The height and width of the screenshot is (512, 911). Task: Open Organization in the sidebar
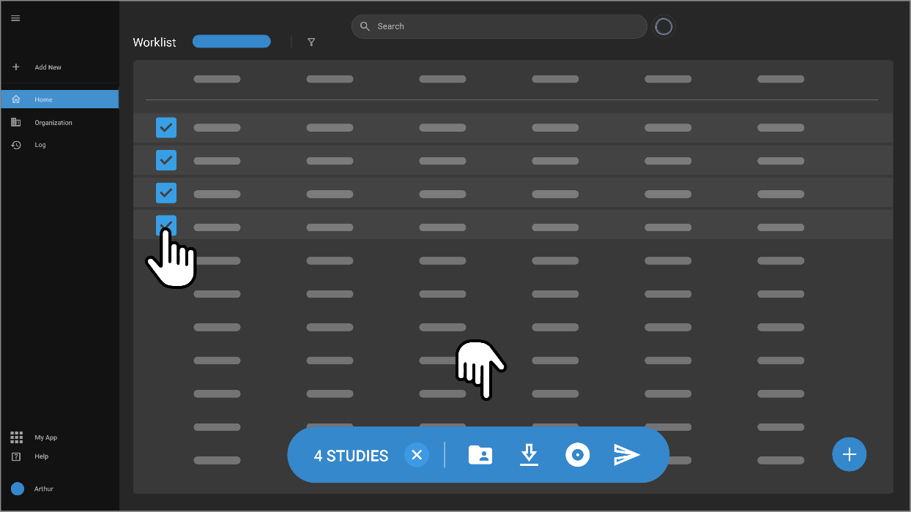click(x=53, y=123)
